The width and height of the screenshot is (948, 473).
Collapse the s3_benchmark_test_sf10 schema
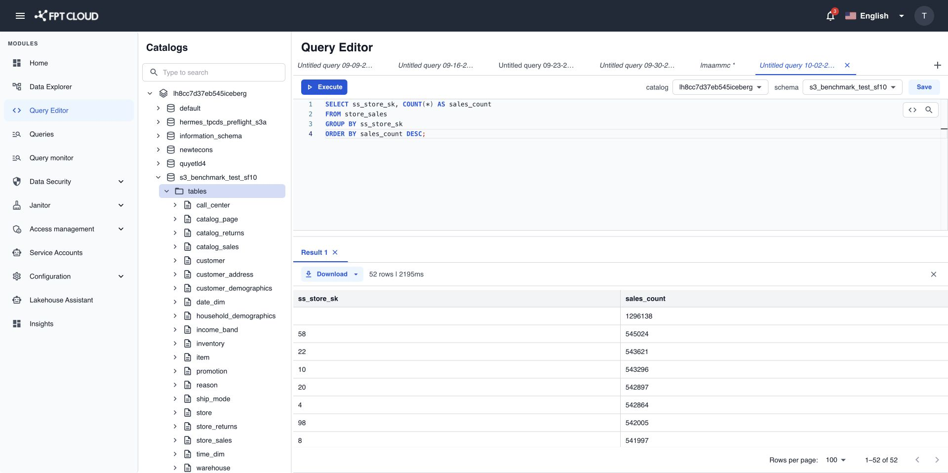point(158,177)
